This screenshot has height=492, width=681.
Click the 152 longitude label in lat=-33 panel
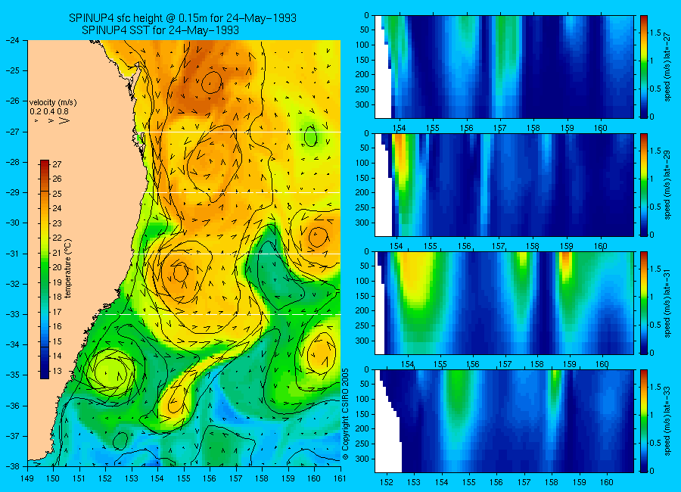tap(386, 482)
